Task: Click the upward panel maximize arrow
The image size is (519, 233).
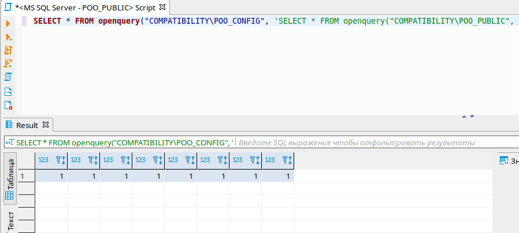Action: click(464, 116)
